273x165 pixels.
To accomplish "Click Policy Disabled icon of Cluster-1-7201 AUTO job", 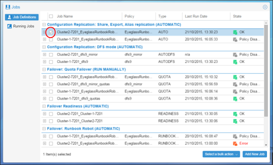I will click(x=235, y=40).
